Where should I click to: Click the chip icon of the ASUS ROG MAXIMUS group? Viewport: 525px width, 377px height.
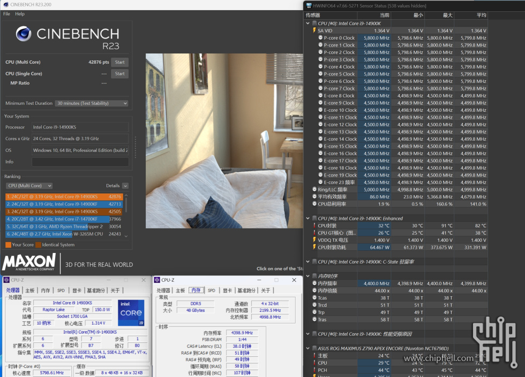pyautogui.click(x=314, y=348)
